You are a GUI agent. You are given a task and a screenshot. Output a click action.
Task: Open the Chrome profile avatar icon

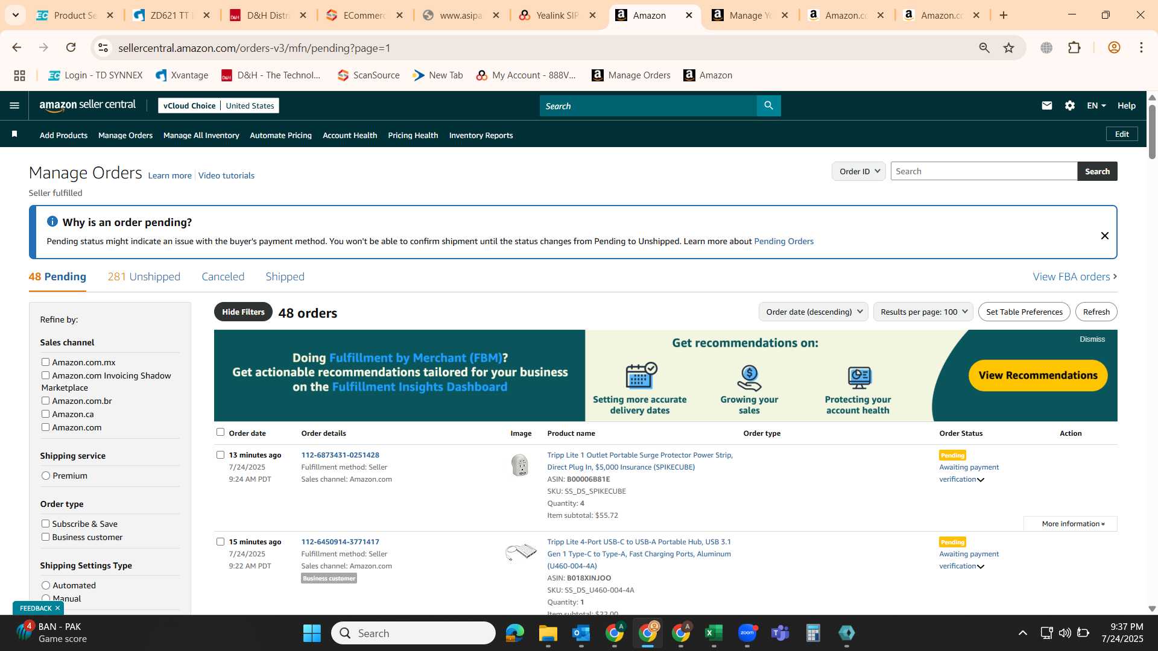1114,48
